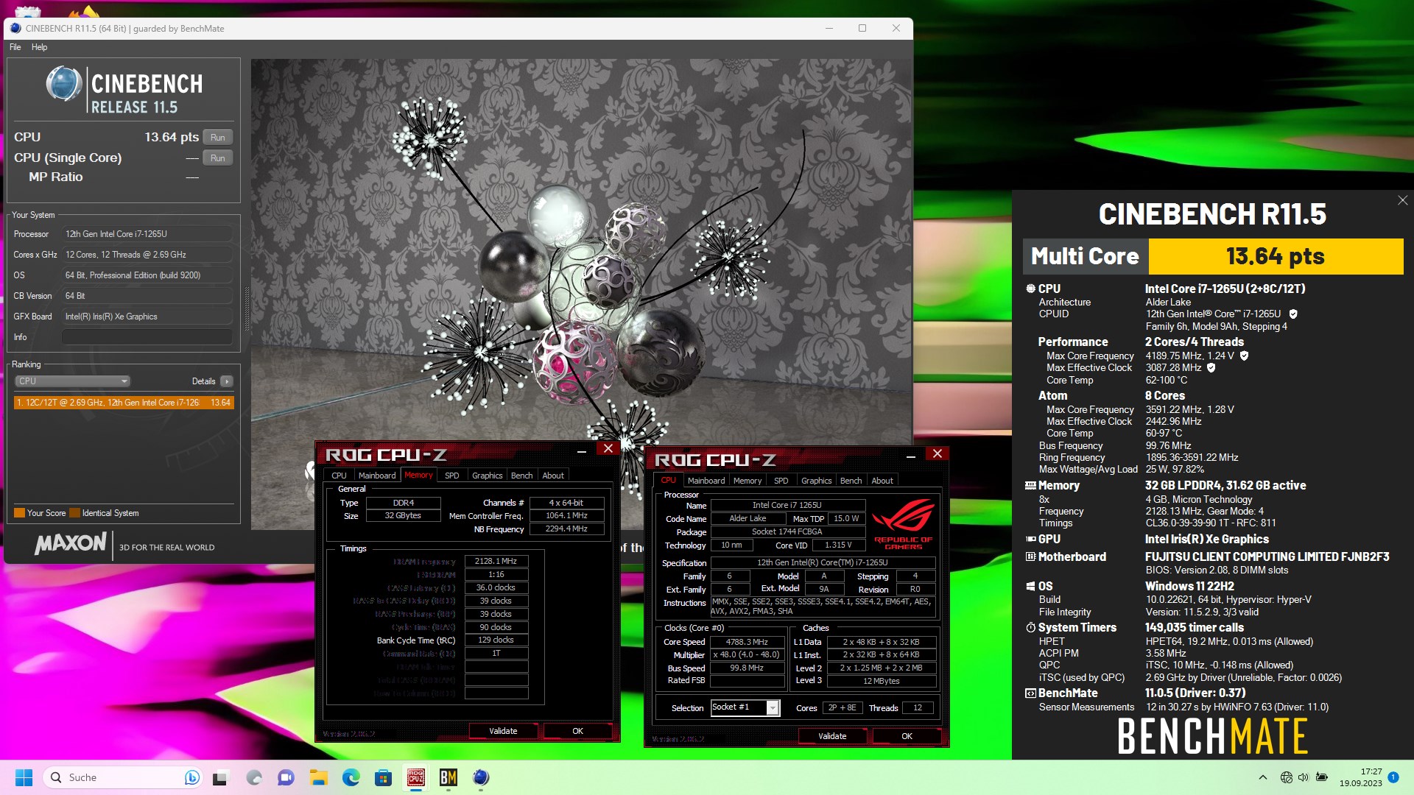Click the Core Speed value 4788.3 MHz
The height and width of the screenshot is (795, 1414).
pos(747,642)
